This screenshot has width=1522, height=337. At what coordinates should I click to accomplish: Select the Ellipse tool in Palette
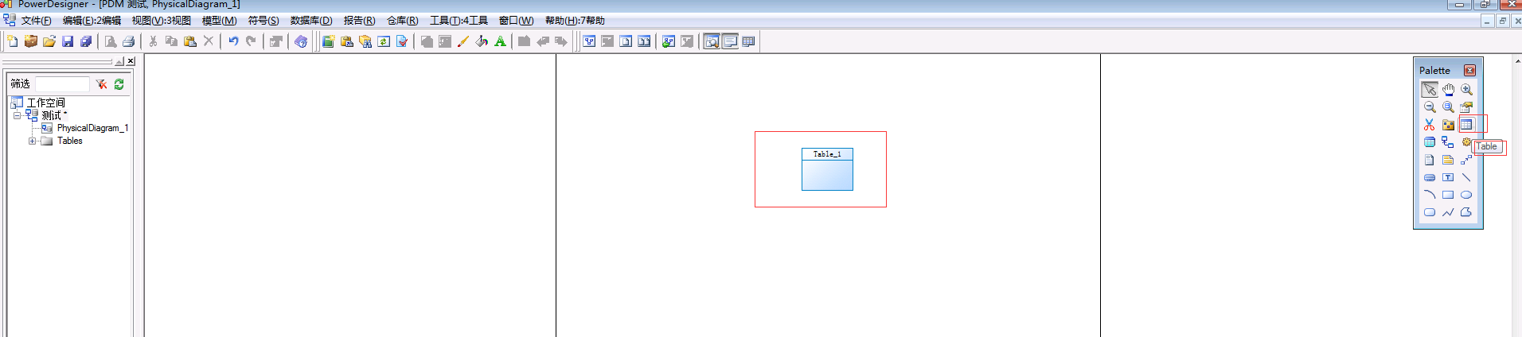(x=1466, y=195)
